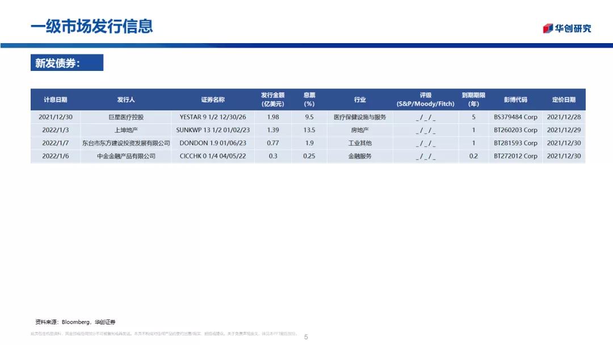
Task: Select the 2021/12/30 interest date cell
Action: 56,117
